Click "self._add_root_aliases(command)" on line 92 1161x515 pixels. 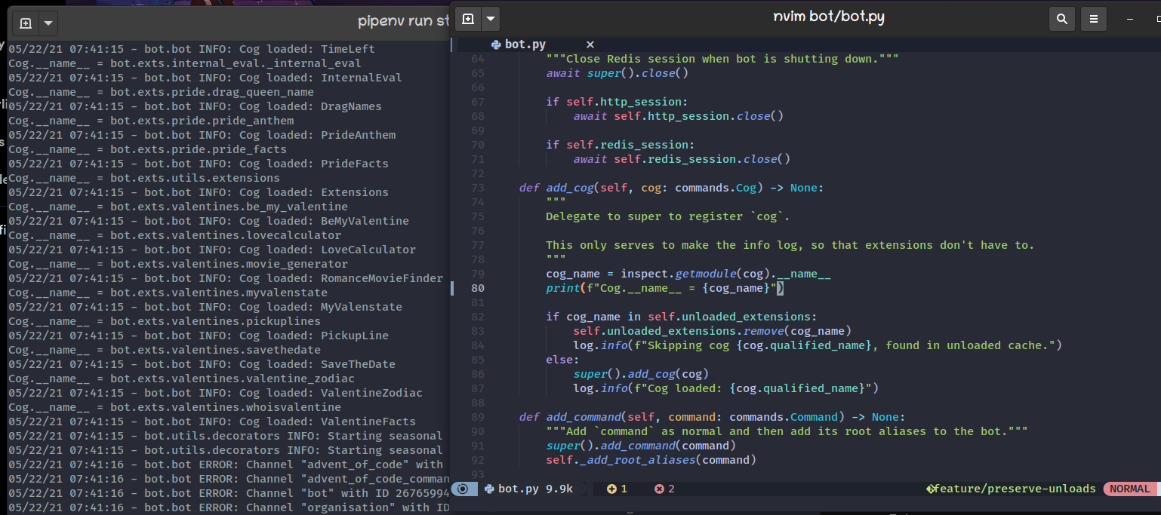651,460
